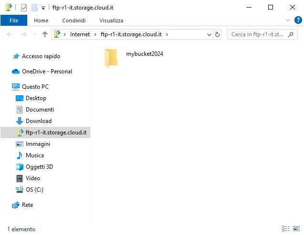The height and width of the screenshot is (235, 304).
Task: Click the Properties quick access toolbar icon
Action: coord(24,8)
